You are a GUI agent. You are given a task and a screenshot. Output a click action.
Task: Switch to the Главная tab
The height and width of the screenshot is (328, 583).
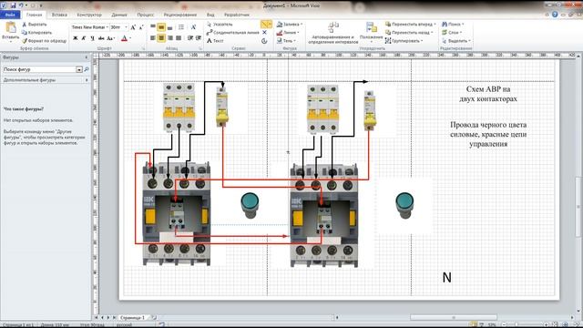[35, 15]
